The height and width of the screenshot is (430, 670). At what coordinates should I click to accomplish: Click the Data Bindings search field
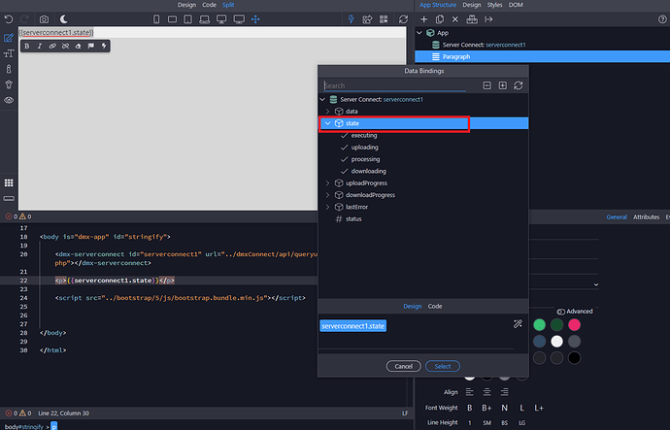394,85
